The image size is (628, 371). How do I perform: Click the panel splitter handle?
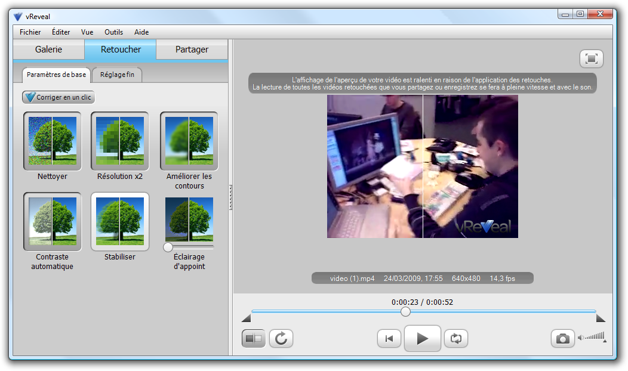click(230, 197)
